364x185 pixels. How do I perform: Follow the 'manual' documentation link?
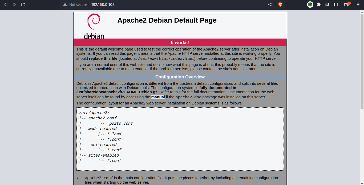tap(158, 97)
